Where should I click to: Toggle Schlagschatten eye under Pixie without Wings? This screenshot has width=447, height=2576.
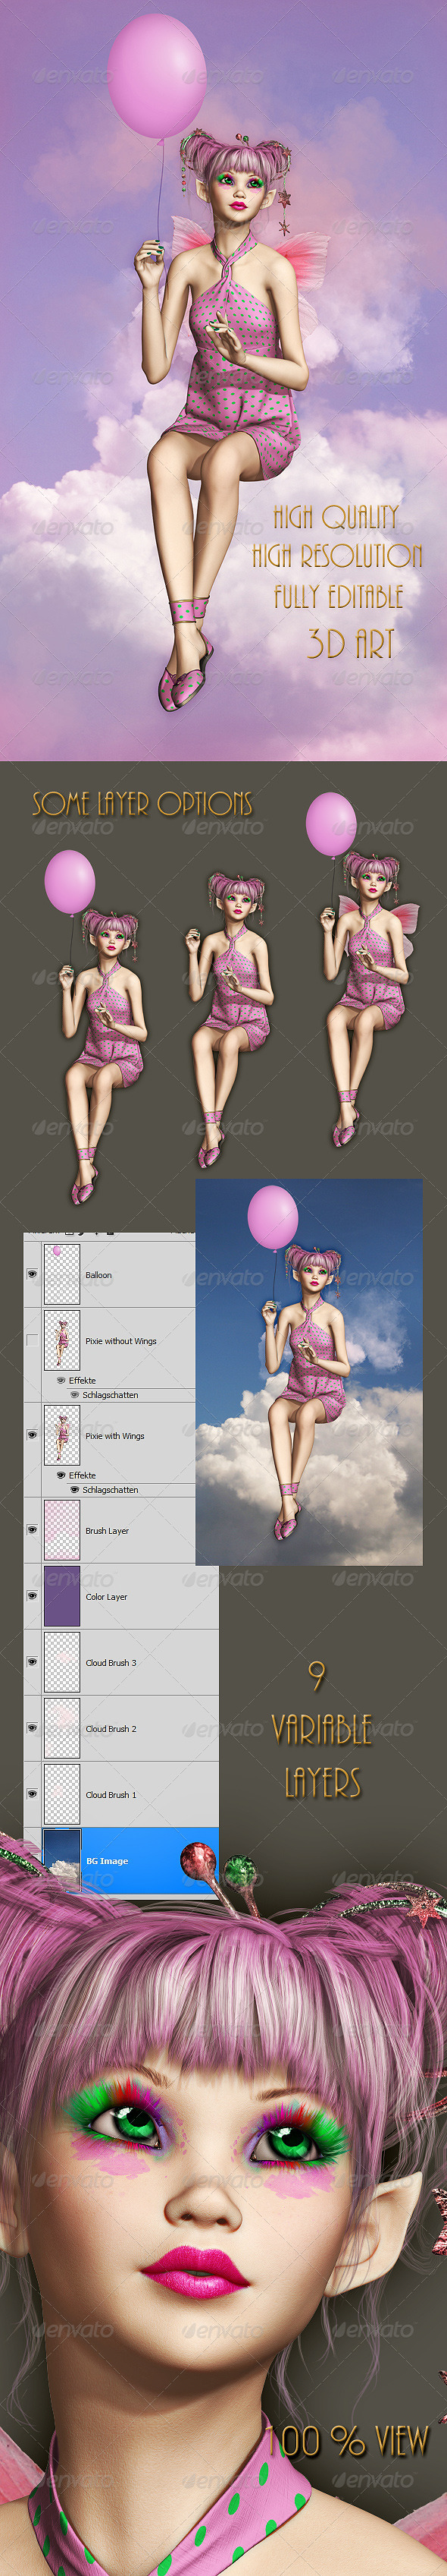pyautogui.click(x=75, y=1394)
